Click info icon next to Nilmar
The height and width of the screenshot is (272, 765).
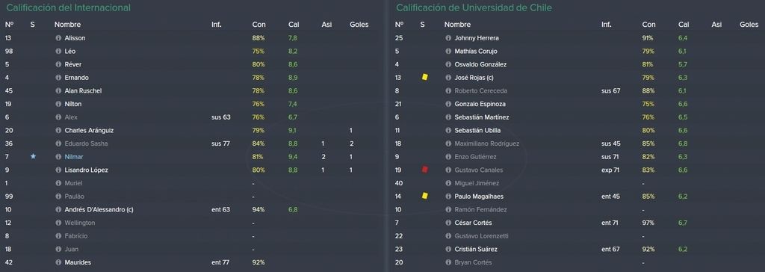coord(58,157)
